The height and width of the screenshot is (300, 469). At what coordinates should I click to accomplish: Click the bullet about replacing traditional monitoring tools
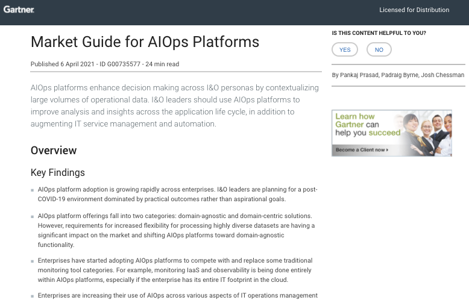click(x=175, y=270)
